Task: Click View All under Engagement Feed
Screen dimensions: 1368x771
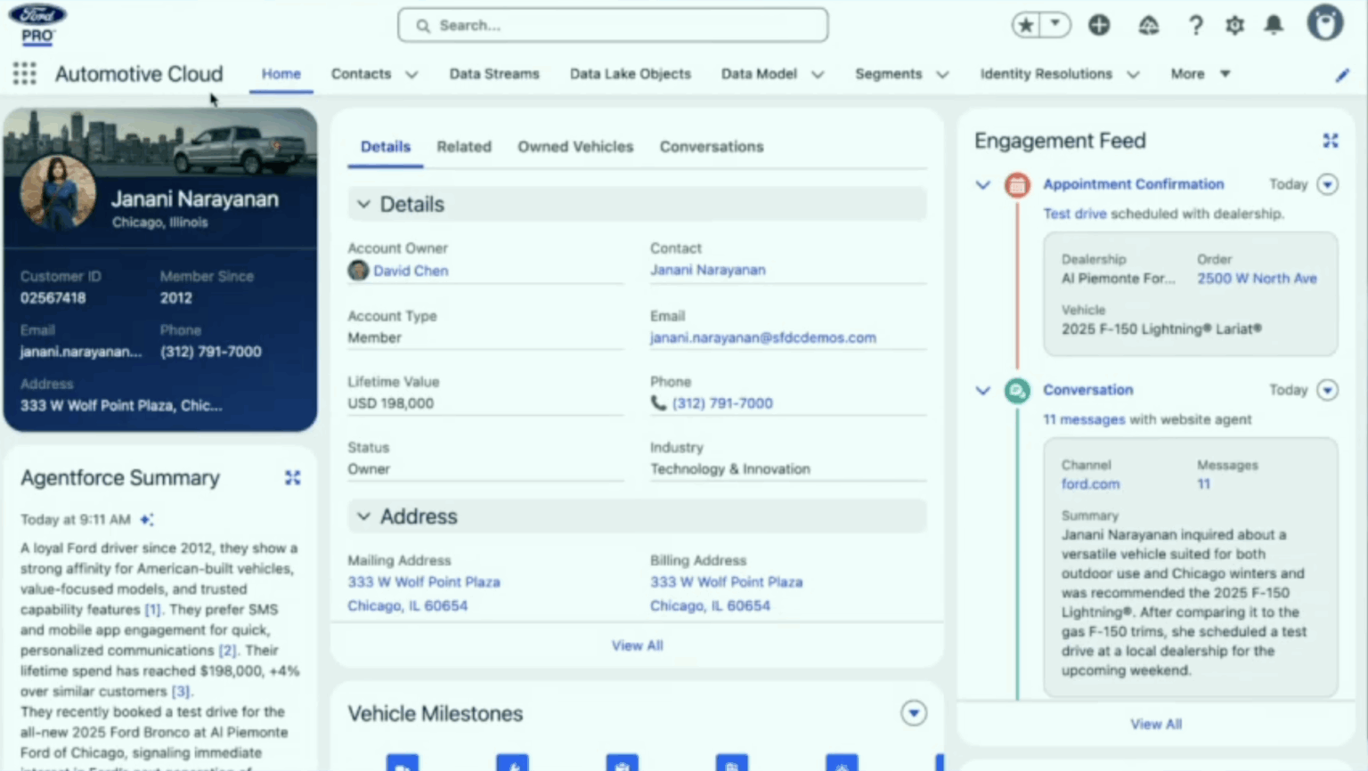Action: pos(1156,725)
